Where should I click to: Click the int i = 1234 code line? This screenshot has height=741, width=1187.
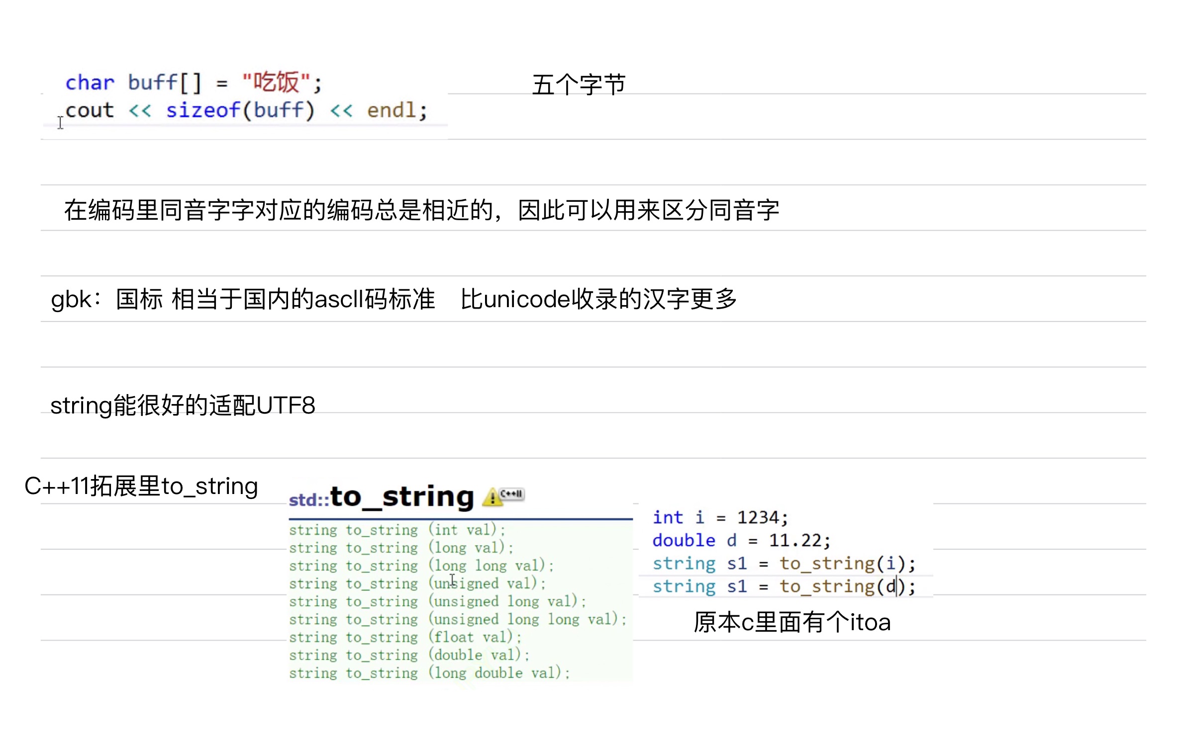[720, 517]
